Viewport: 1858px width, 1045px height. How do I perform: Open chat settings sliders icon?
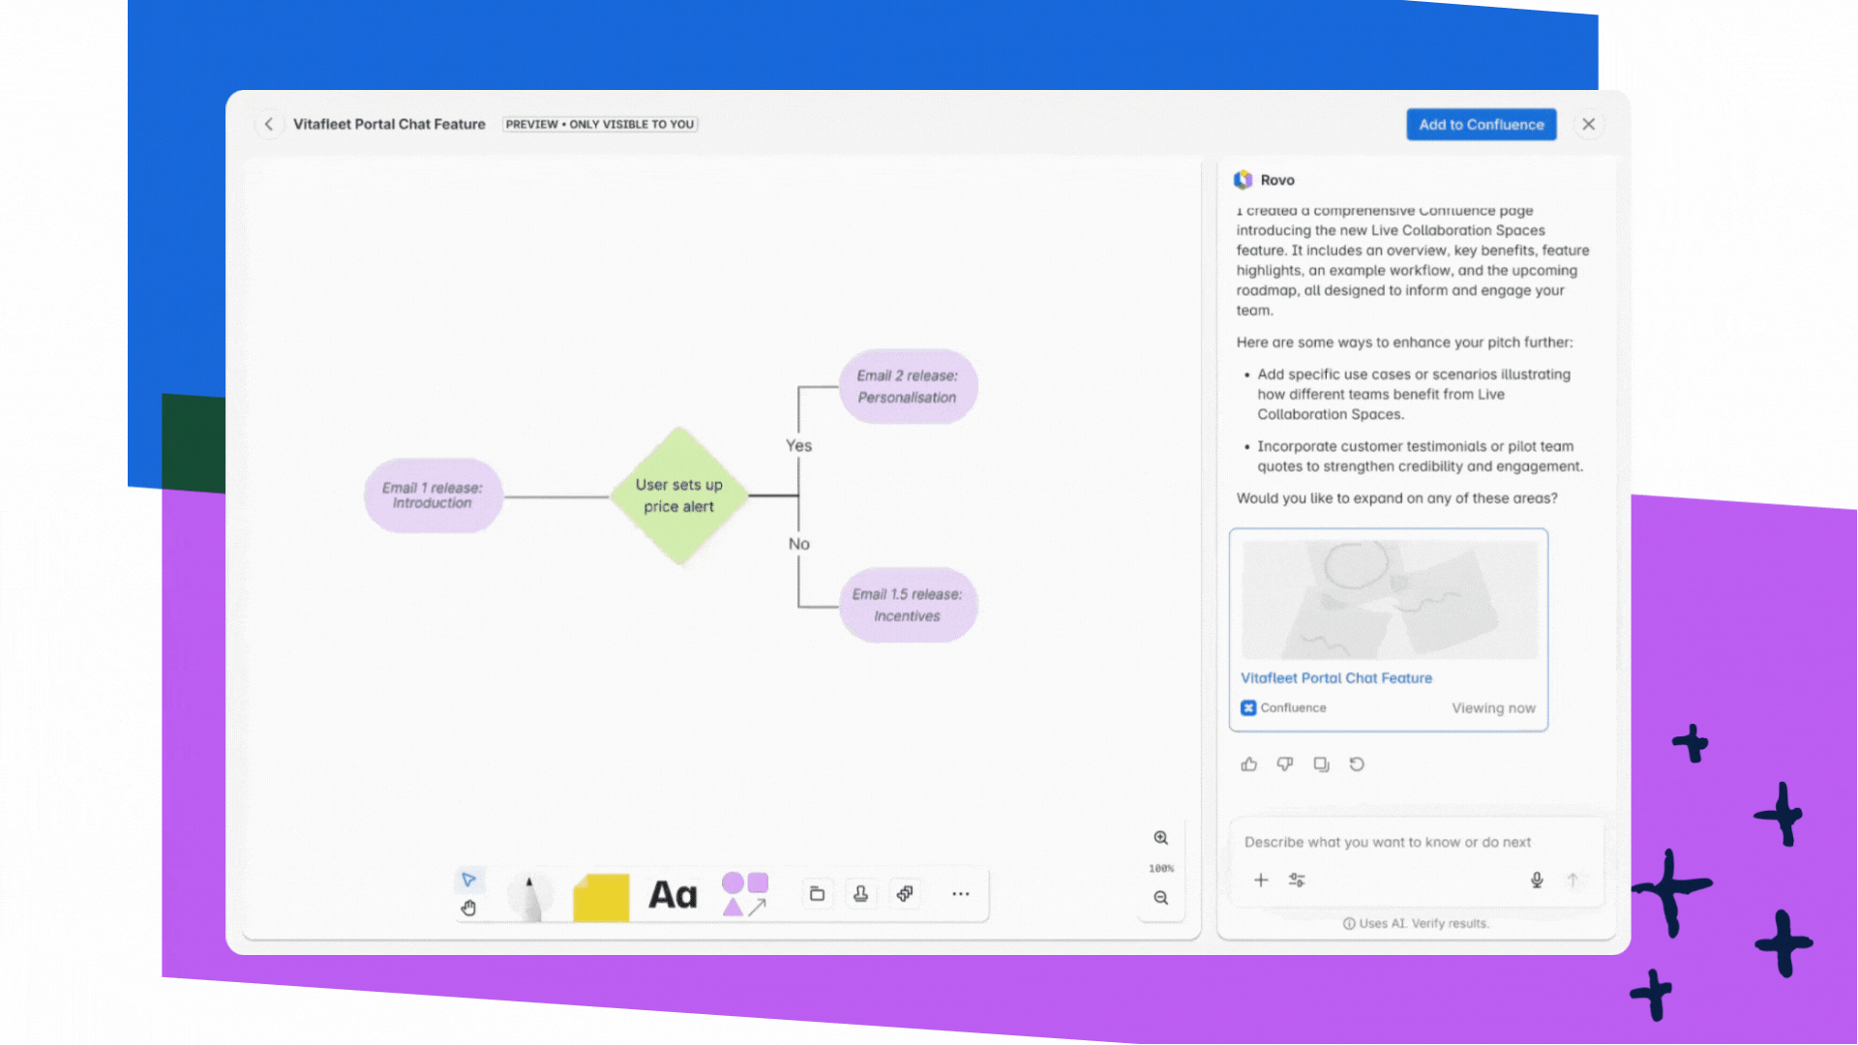(x=1297, y=880)
